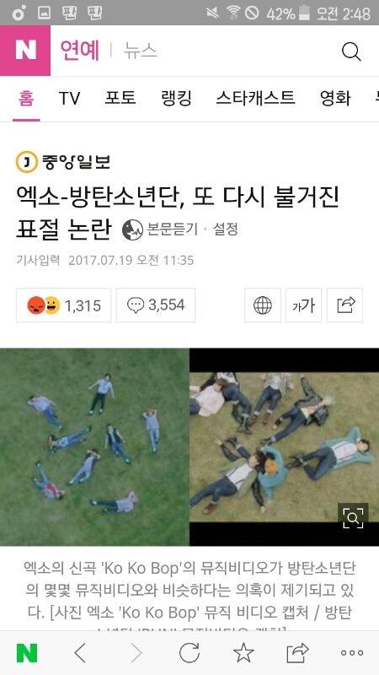Change font size with 가가 button
Screen dimensions: 379x675
303,305
